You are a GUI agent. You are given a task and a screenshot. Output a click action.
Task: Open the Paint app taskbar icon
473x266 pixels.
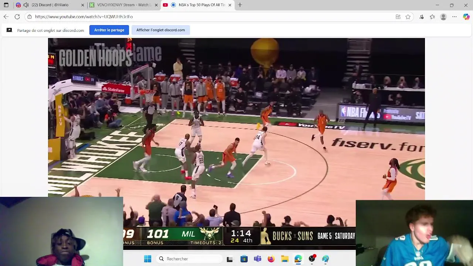(x=325, y=259)
